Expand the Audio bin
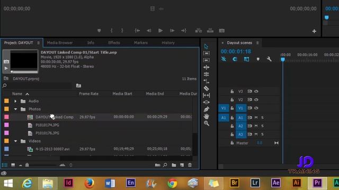 click(15, 101)
